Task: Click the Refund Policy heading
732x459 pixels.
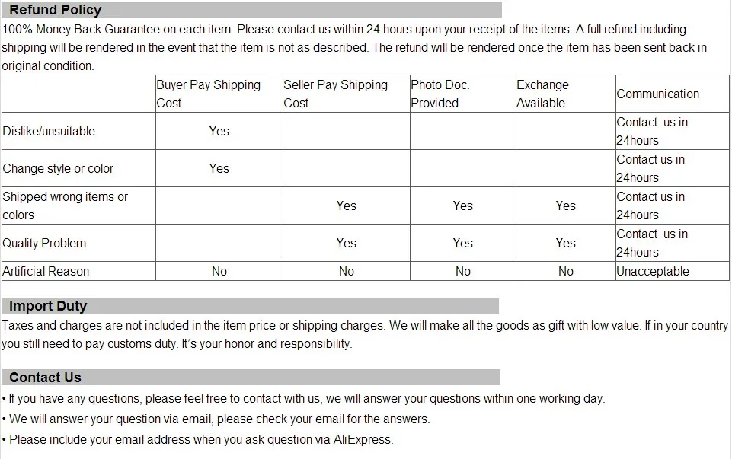Action: pos(55,10)
